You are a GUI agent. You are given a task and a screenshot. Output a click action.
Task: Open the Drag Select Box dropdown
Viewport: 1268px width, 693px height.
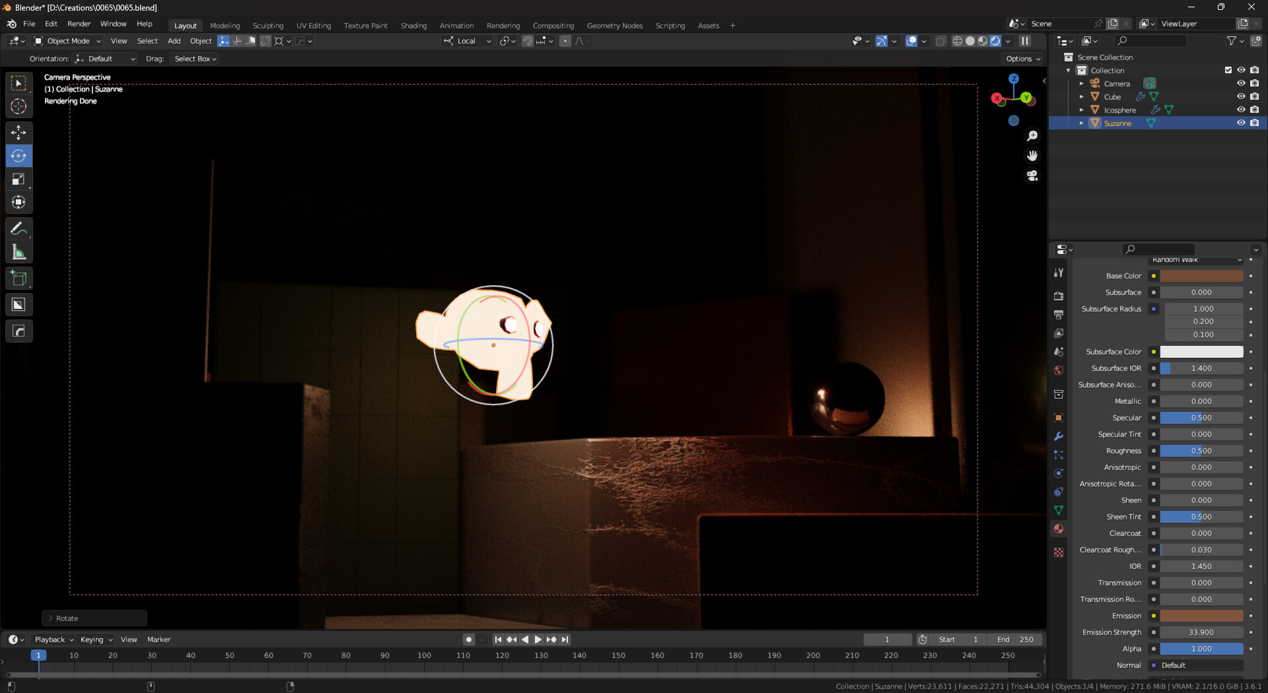click(x=195, y=59)
